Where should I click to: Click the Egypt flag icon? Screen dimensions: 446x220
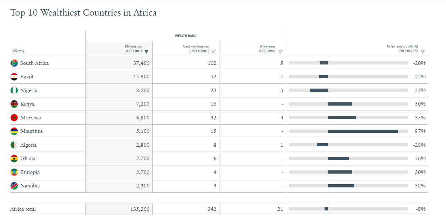(14, 77)
